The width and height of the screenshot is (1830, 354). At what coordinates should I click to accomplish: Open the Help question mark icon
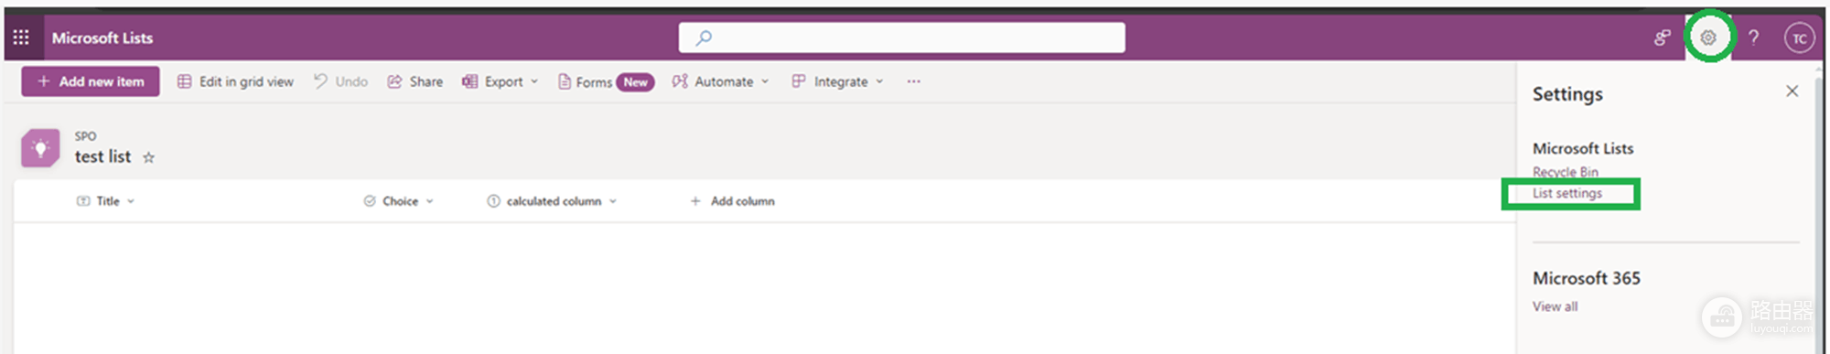click(x=1753, y=38)
